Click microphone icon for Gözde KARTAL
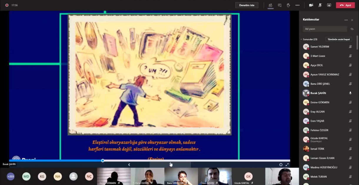This screenshot has width=359, height=185. coord(350,139)
